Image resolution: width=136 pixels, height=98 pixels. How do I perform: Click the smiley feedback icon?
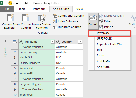10,3
